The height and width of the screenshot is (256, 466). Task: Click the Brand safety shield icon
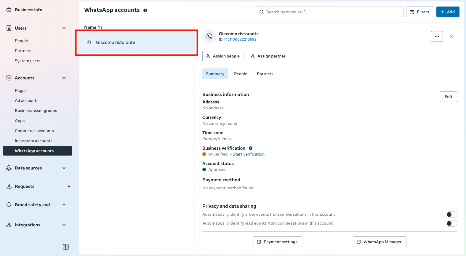point(9,205)
